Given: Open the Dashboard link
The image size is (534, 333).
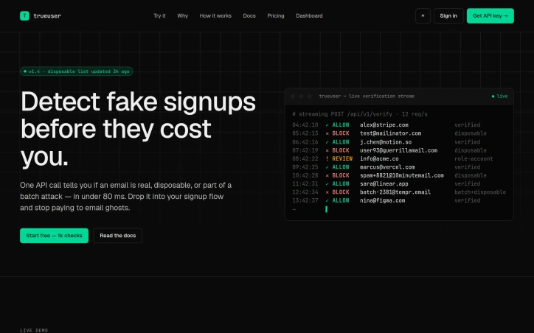Looking at the screenshot, I should coord(309,15).
